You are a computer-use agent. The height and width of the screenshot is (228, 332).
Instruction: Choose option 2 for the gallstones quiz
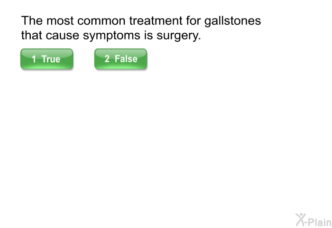120,59
